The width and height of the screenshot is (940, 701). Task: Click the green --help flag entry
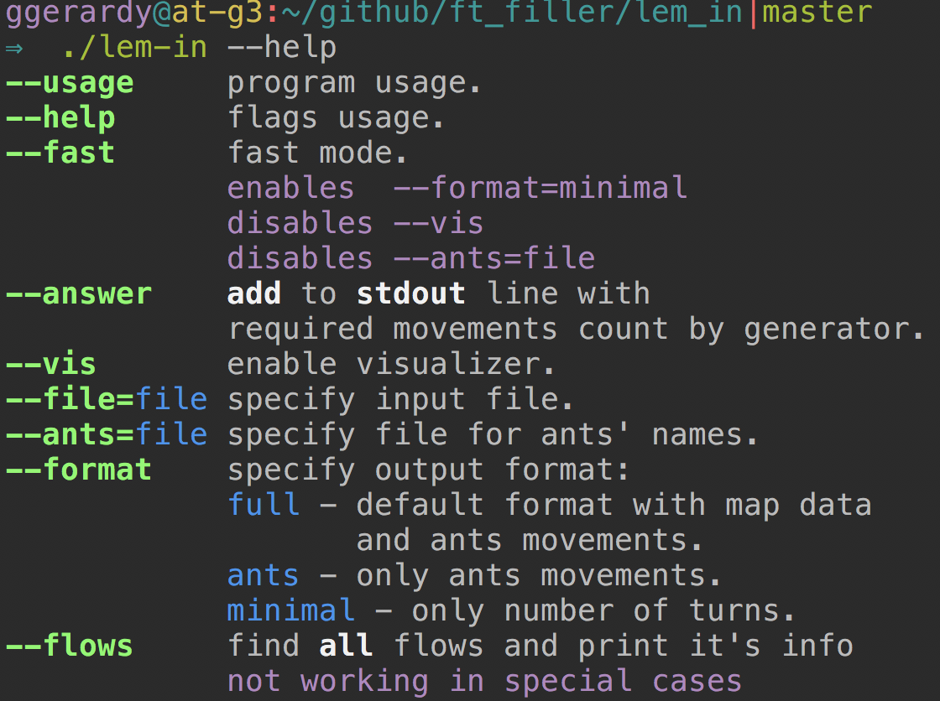[x=60, y=118]
